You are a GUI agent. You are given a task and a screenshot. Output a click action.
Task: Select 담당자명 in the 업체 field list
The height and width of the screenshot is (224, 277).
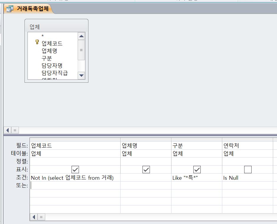coord(52,66)
